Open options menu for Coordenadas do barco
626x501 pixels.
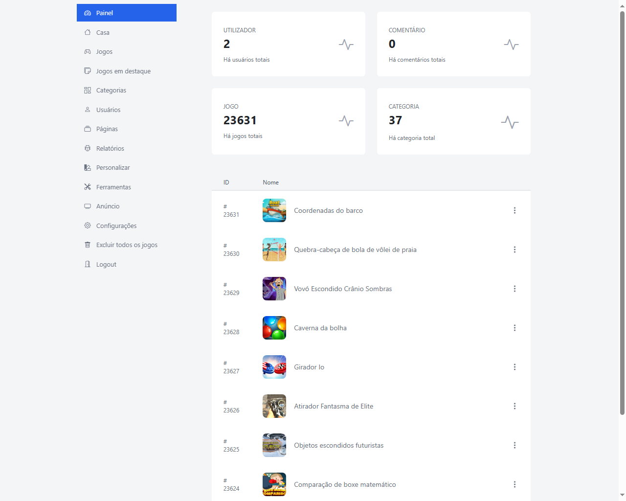[514, 210]
